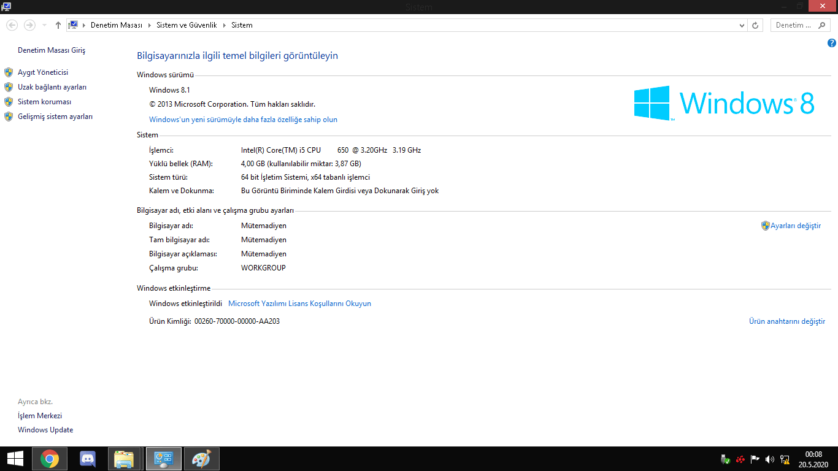Click Mütemadiyen beside Tam bilgisayar adı
The image size is (838, 471).
pos(264,240)
